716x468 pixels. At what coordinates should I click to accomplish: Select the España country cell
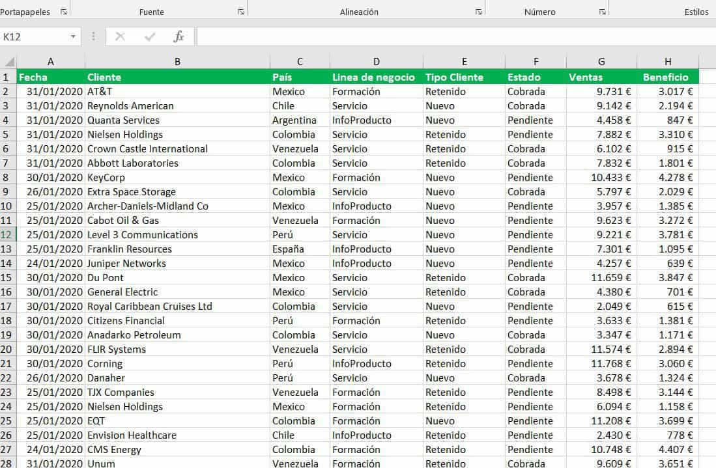(x=300, y=249)
